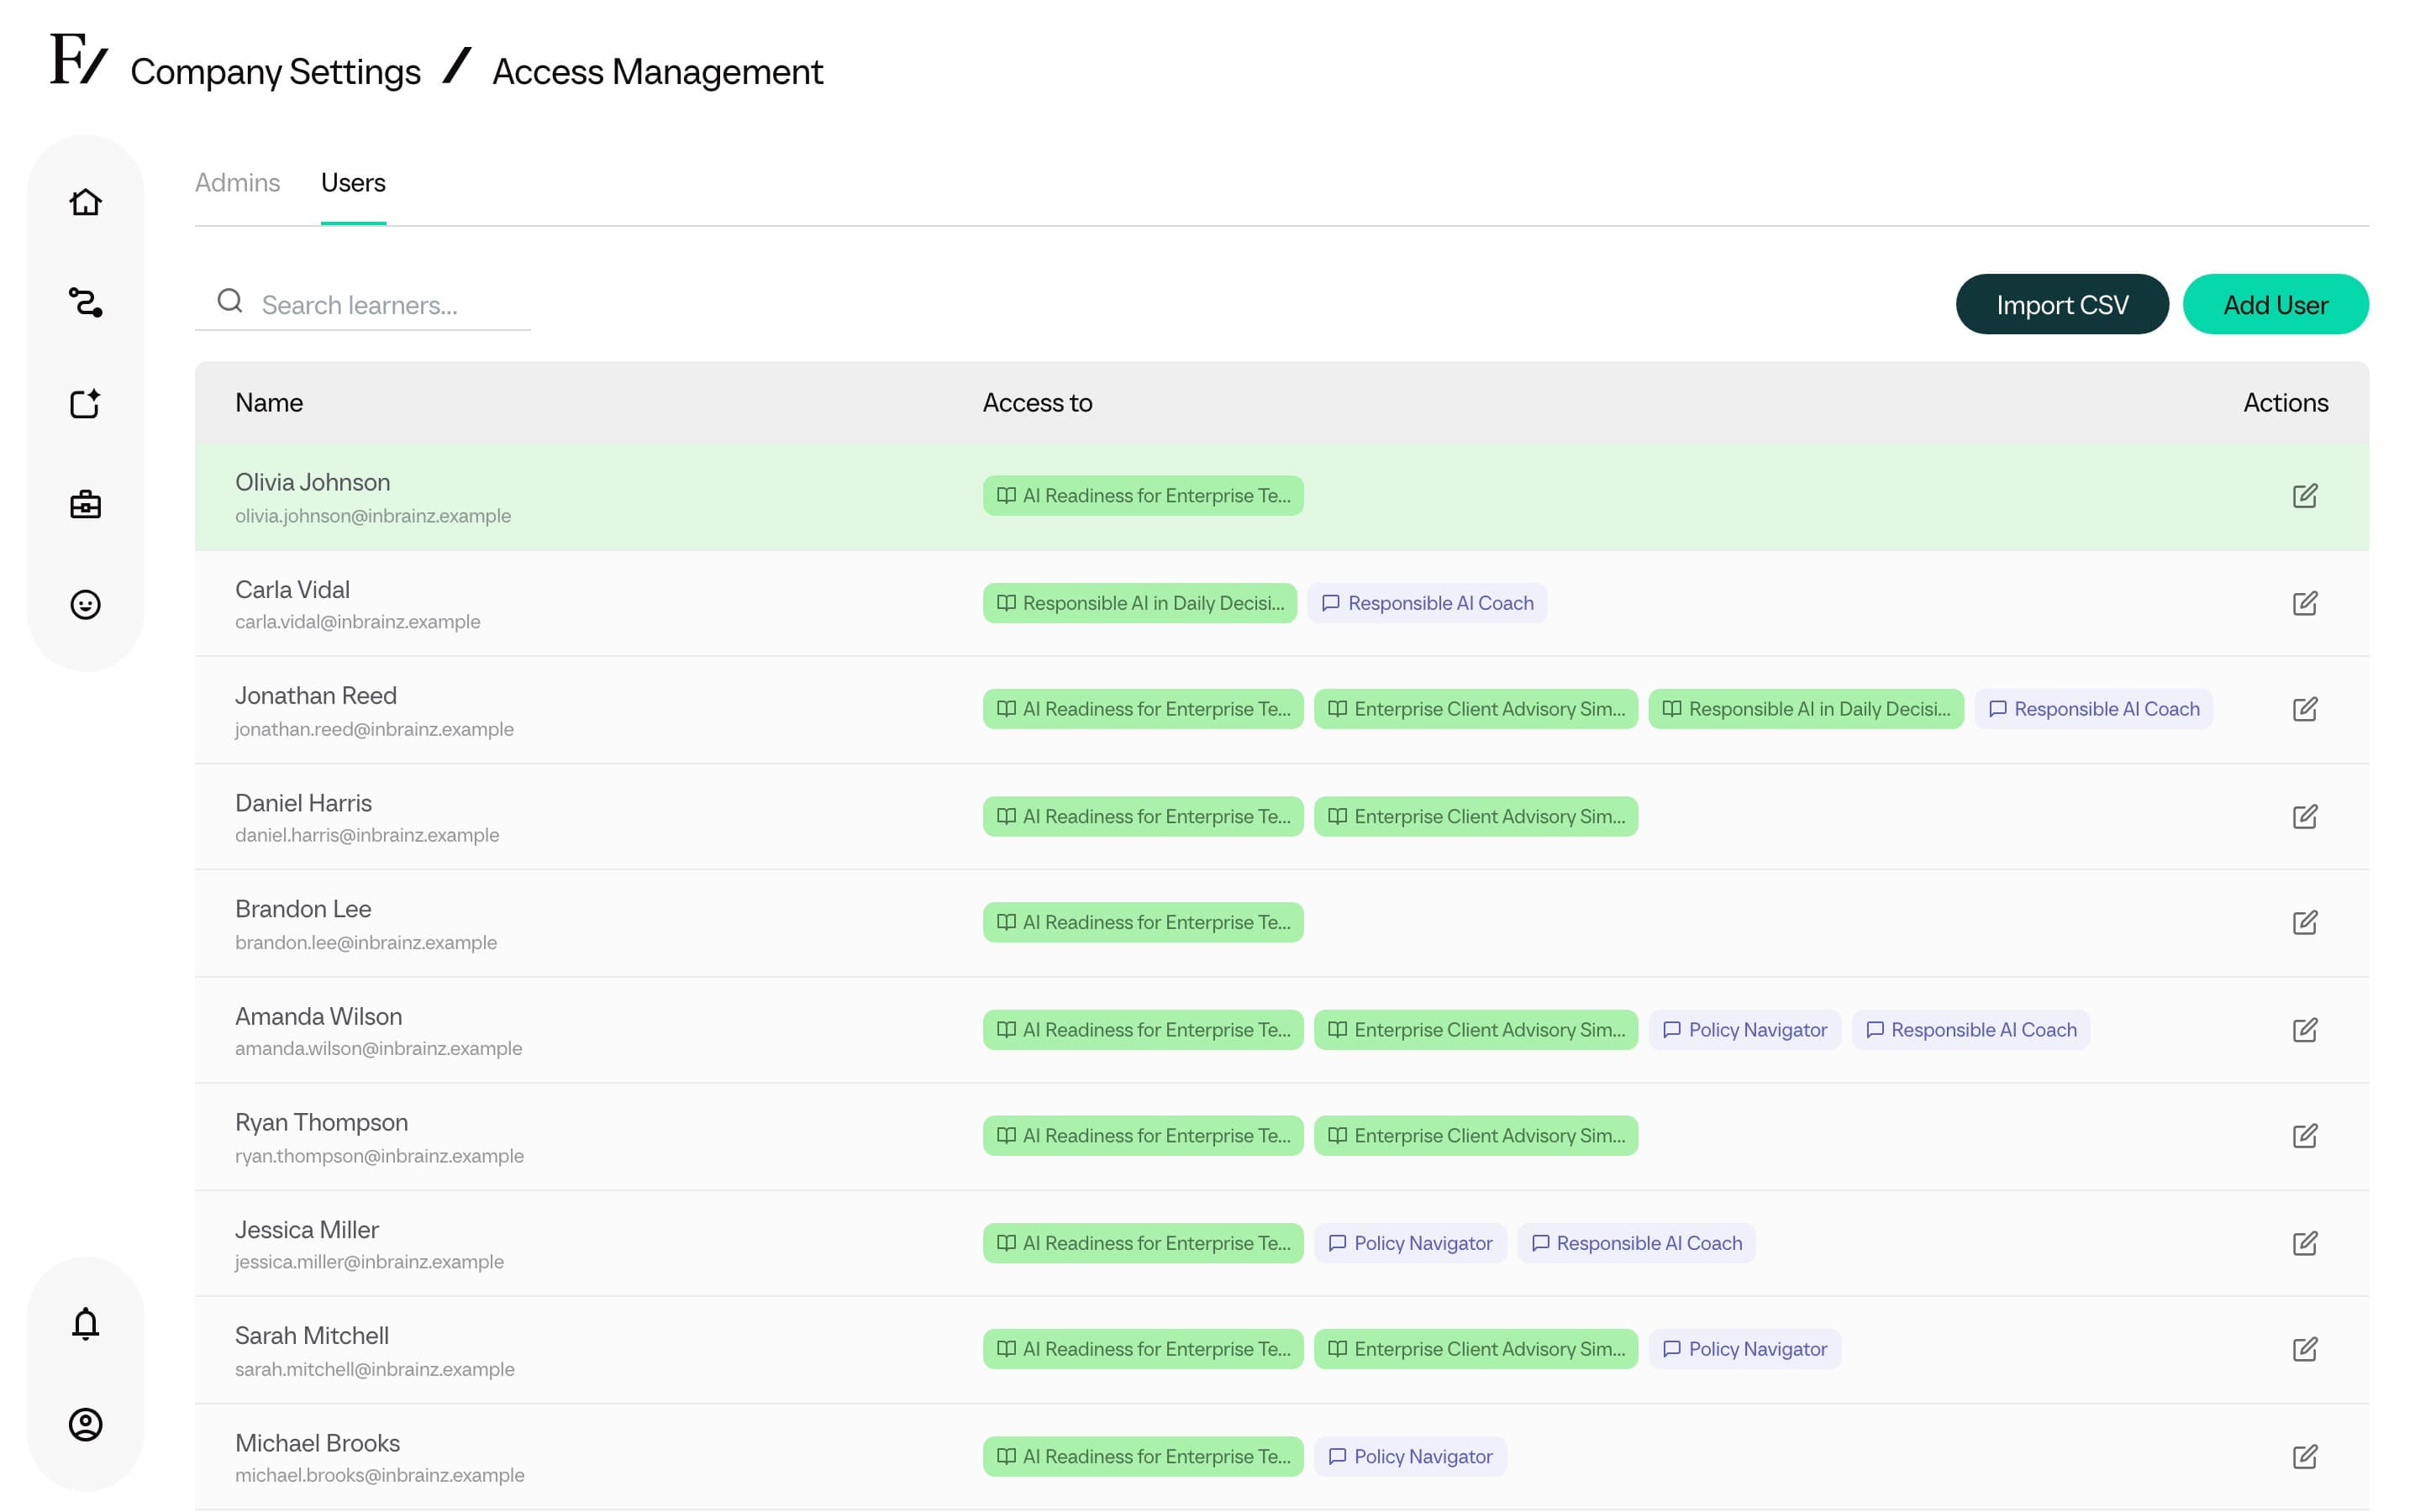This screenshot has width=2420, height=1512.
Task: Edit Olivia Johnson's access
Action: point(2304,496)
